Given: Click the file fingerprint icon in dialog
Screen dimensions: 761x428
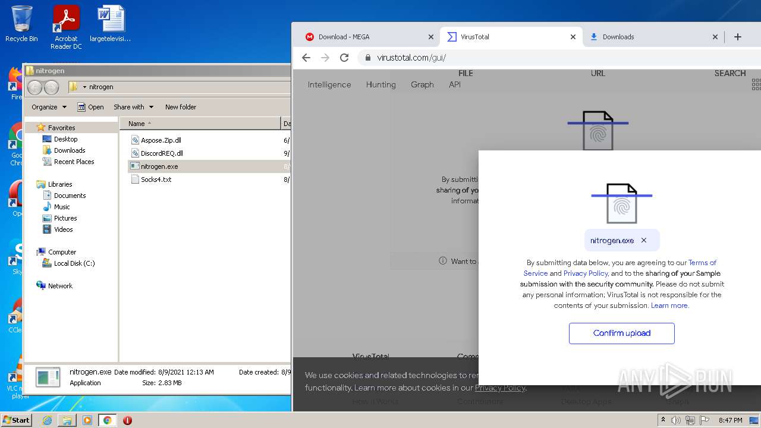Looking at the screenshot, I should pyautogui.click(x=621, y=203).
